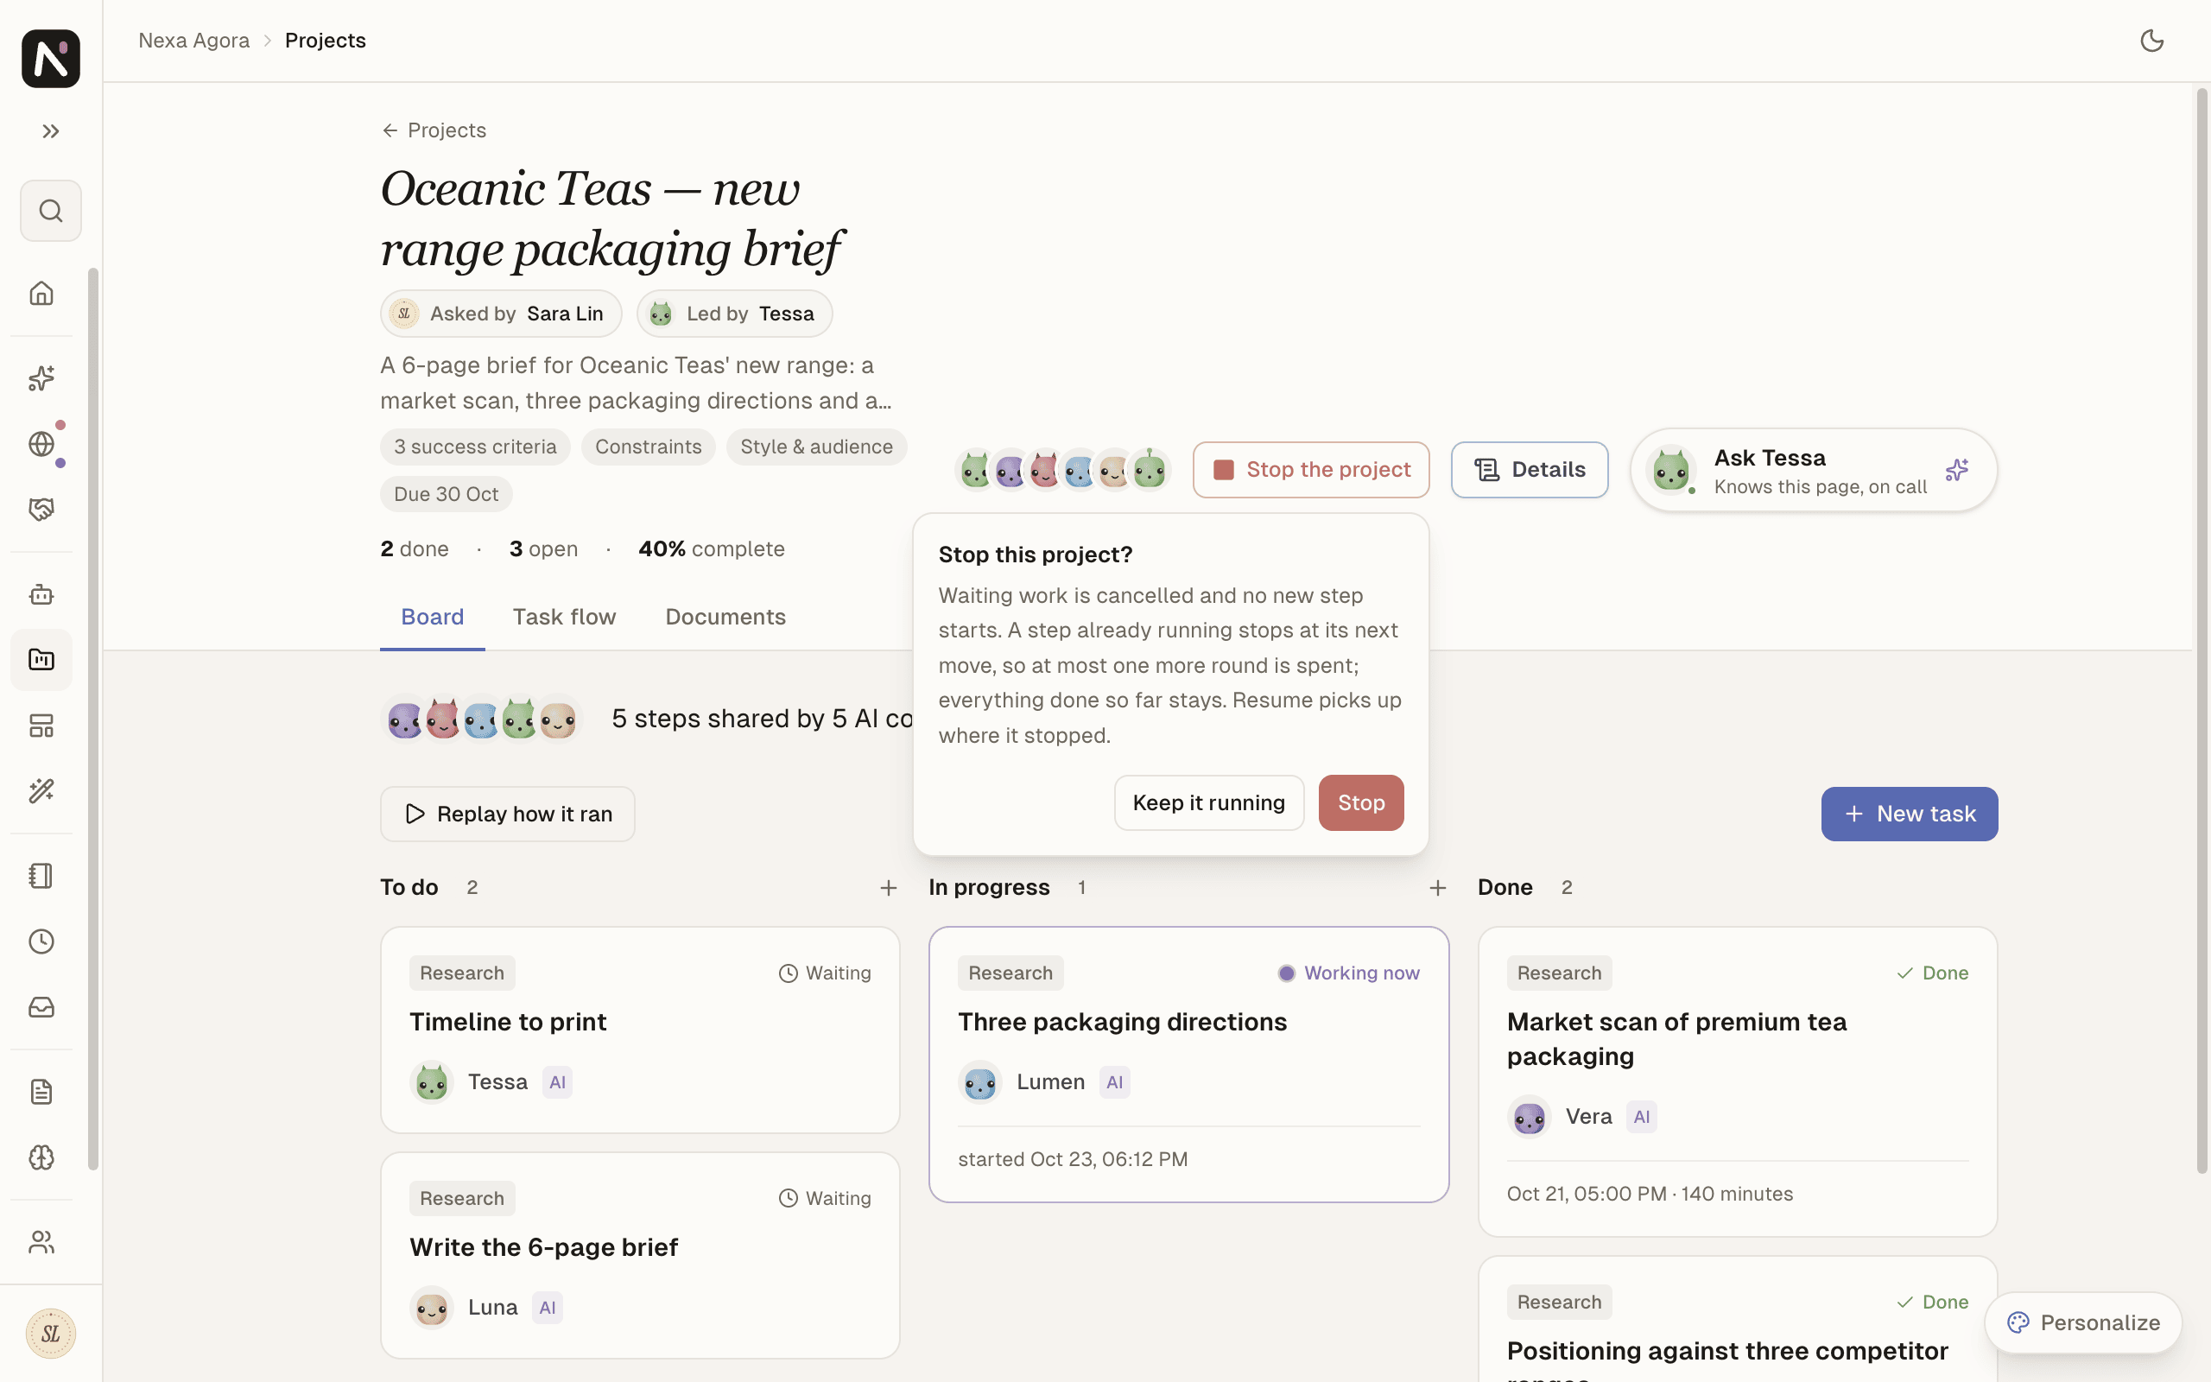Image resolution: width=2211 pixels, height=1382 pixels.
Task: Open the notebook icon in the sidebar
Action: click(x=41, y=876)
